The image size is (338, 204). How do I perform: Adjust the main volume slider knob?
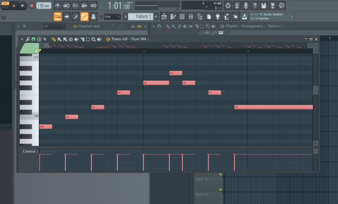click(4, 17)
